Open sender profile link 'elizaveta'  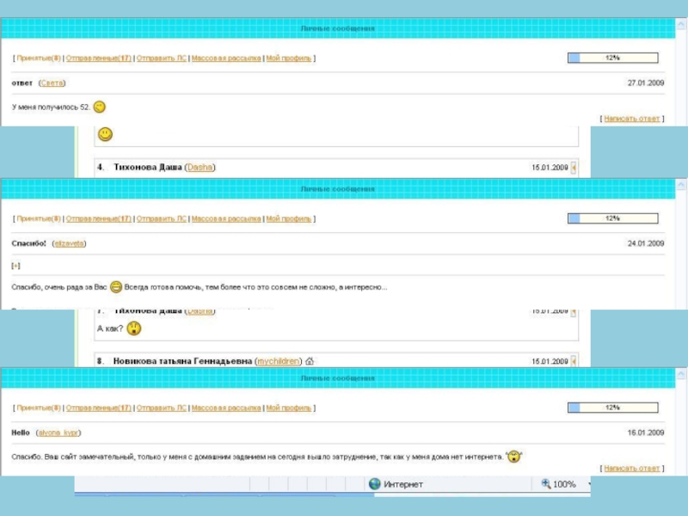point(70,243)
